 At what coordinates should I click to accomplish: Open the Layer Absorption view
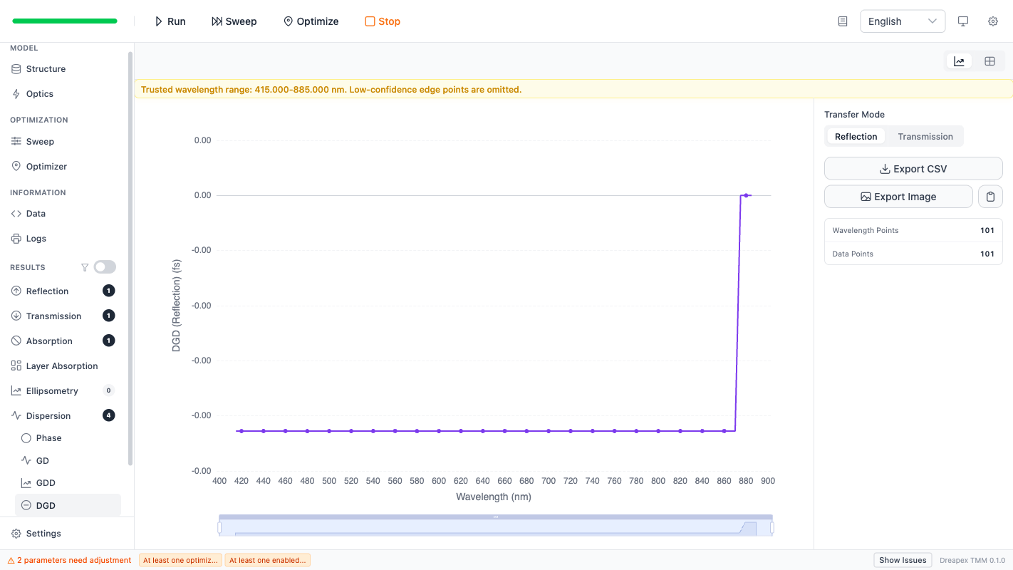pyautogui.click(x=62, y=366)
